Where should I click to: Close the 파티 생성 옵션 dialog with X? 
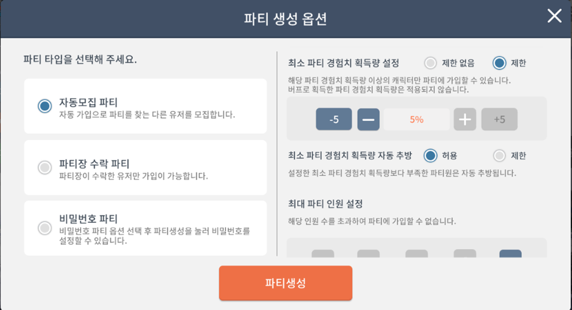(554, 16)
